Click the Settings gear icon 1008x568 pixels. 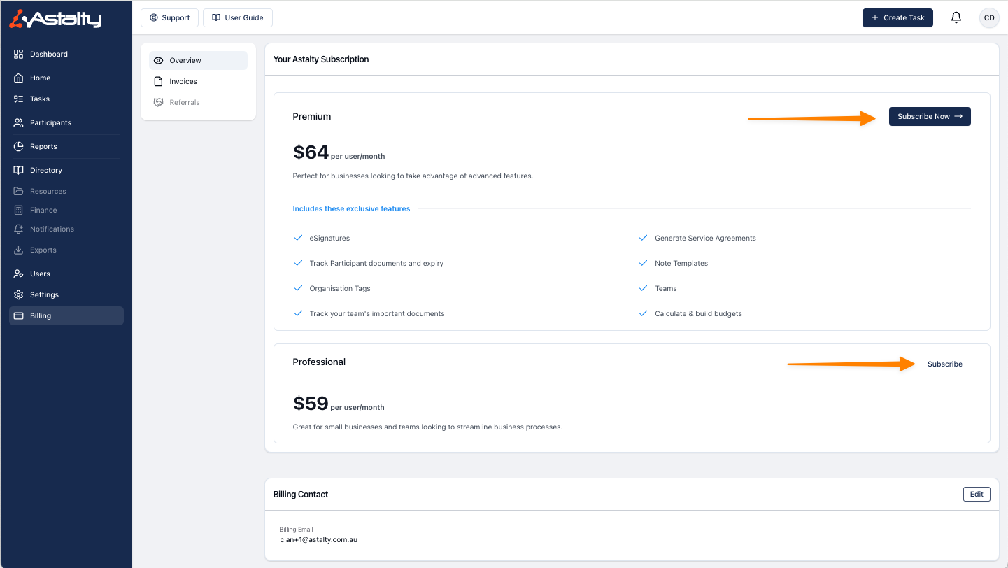(19, 294)
